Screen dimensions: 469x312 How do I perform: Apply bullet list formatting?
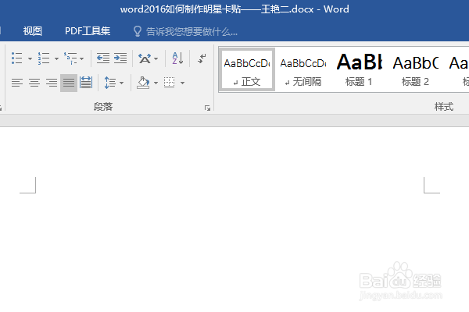coord(16,58)
